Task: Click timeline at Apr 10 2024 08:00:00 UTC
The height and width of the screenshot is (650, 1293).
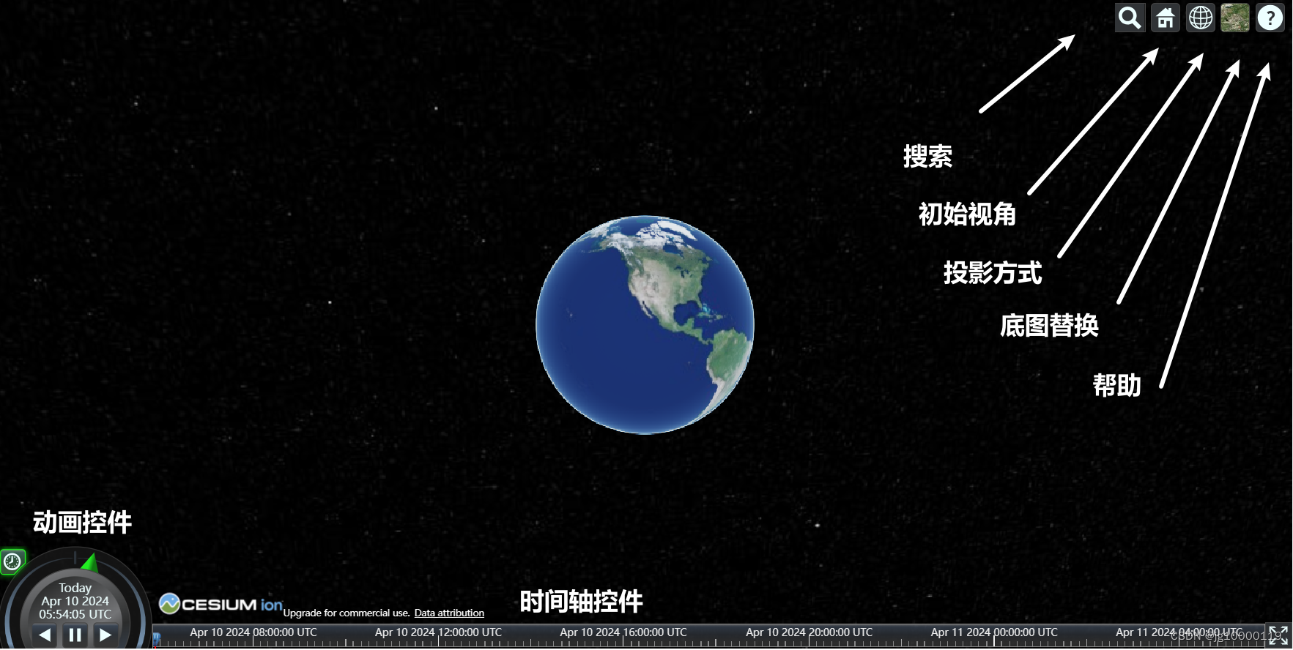Action: tap(253, 632)
